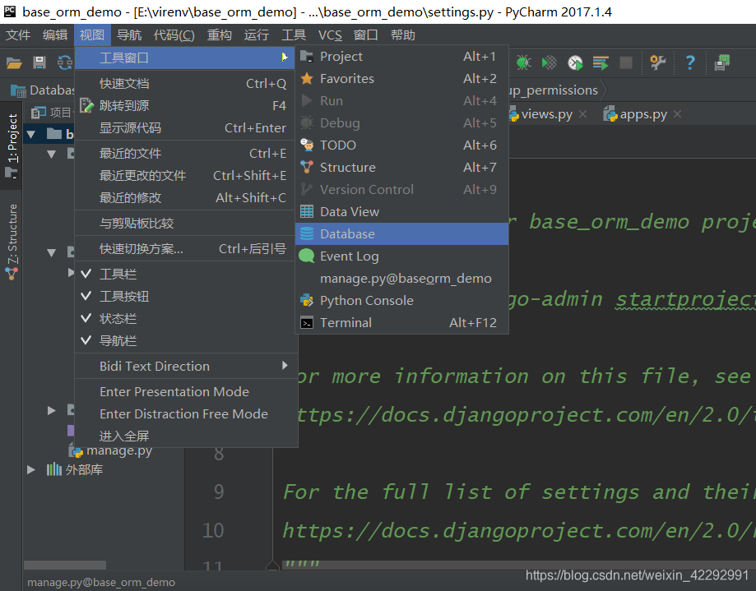Image resolution: width=756 pixels, height=591 pixels.
Task: Open 重构 menu in menu bar
Action: click(x=219, y=35)
